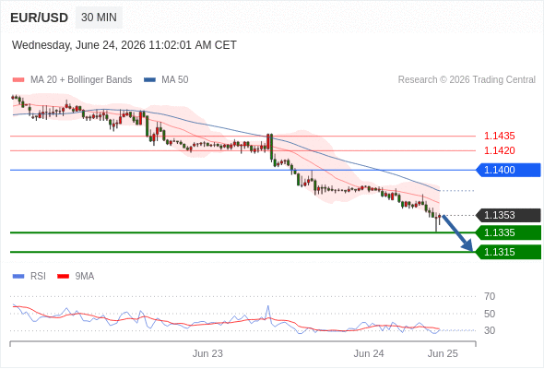
Task: Toggle the 9MA legend swatch
Action: (x=63, y=277)
